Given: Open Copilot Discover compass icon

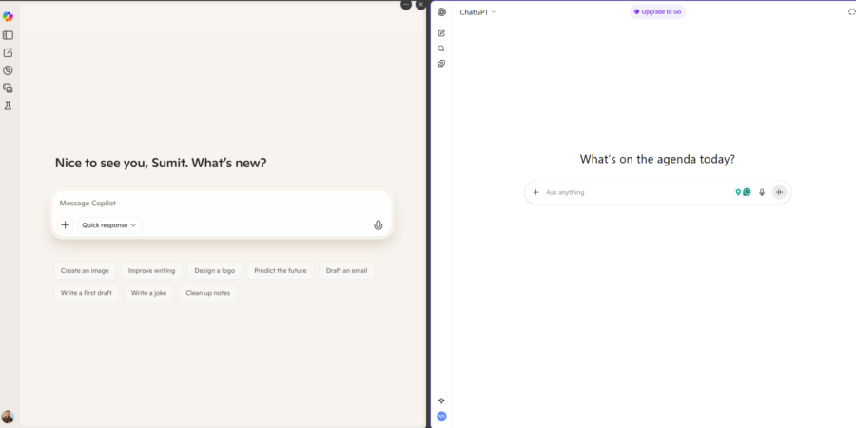Looking at the screenshot, I should point(8,70).
